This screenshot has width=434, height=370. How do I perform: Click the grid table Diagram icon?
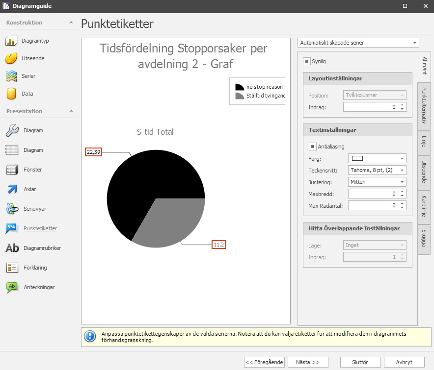(12, 150)
